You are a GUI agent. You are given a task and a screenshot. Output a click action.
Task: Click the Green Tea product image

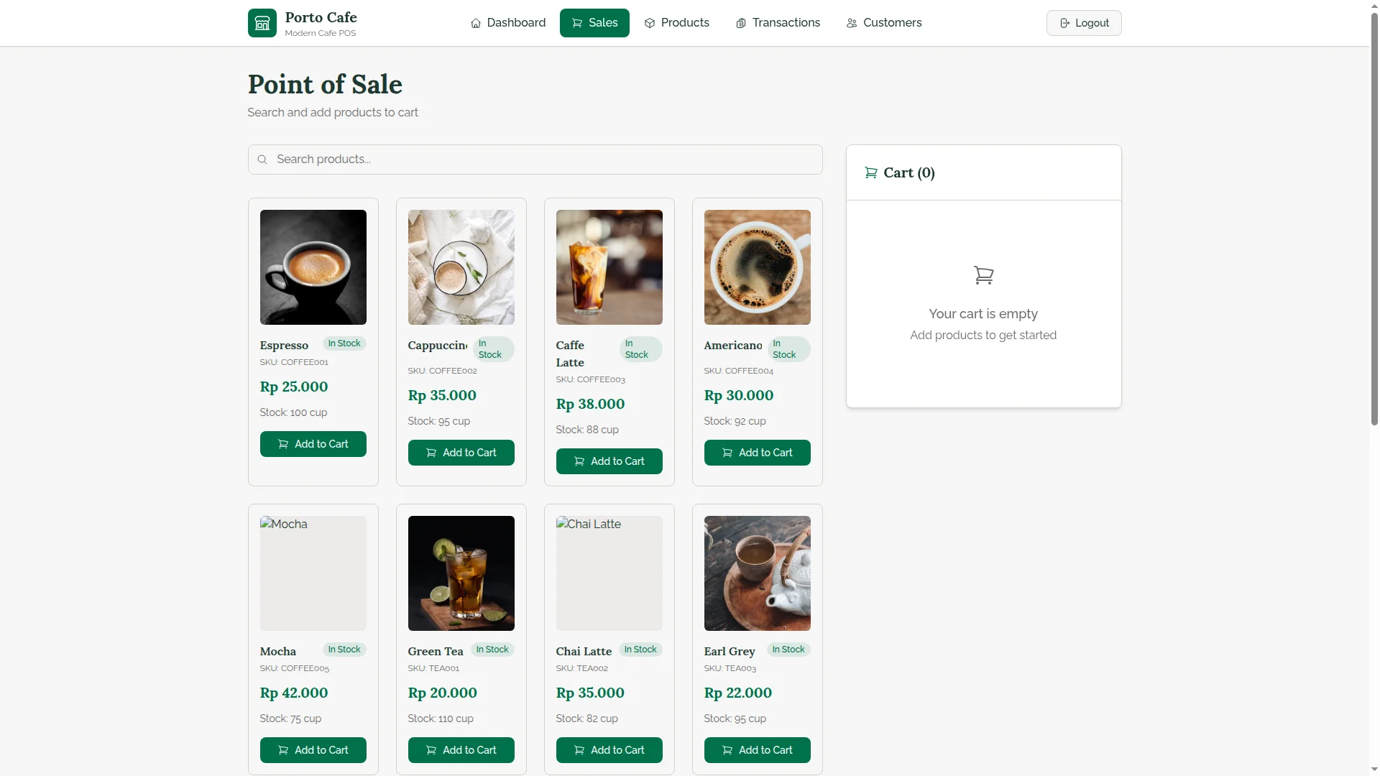(x=461, y=573)
